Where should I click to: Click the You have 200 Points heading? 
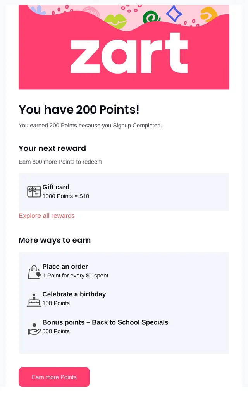[79, 110]
